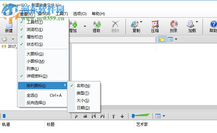Select Small icons (小图标) view
The height and width of the screenshot is (133, 217).
click(43, 61)
